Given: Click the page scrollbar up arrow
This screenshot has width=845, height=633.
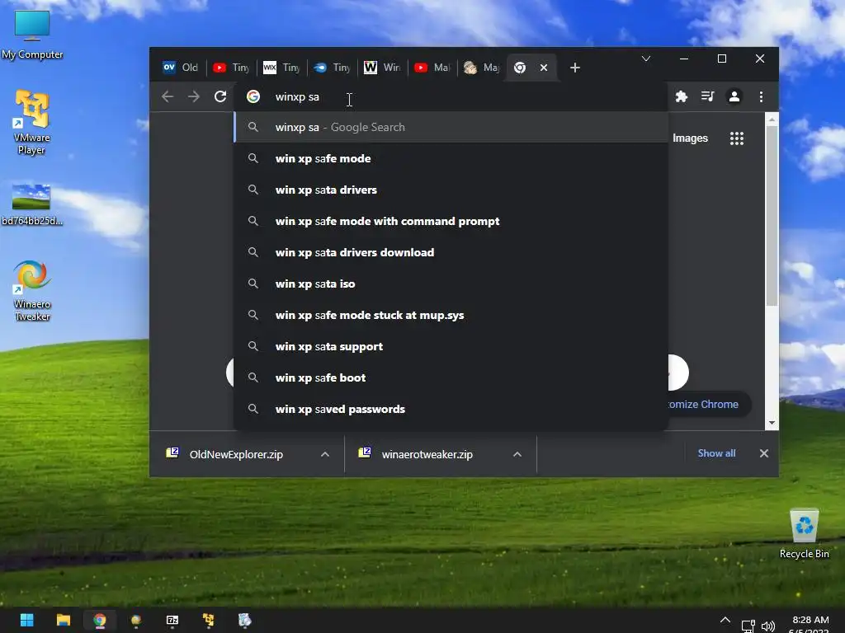Looking at the screenshot, I should (772, 120).
